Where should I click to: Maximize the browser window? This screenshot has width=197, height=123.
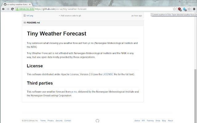click(x=188, y=1)
